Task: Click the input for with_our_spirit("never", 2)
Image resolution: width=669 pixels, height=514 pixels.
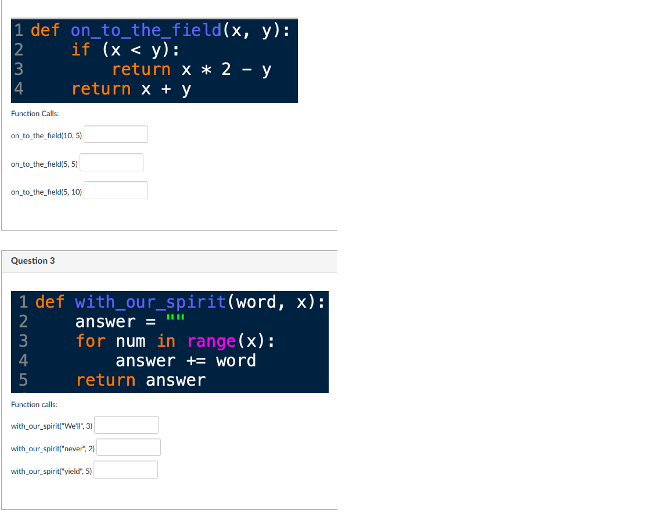Action: click(128, 447)
